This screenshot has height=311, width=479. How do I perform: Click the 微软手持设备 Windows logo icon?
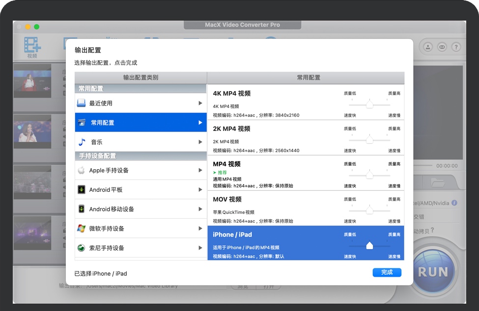[82, 229]
